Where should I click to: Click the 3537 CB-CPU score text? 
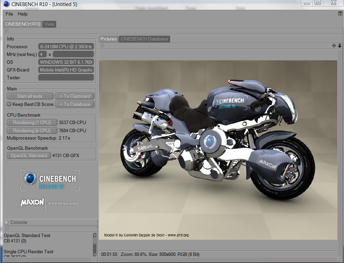(x=72, y=122)
